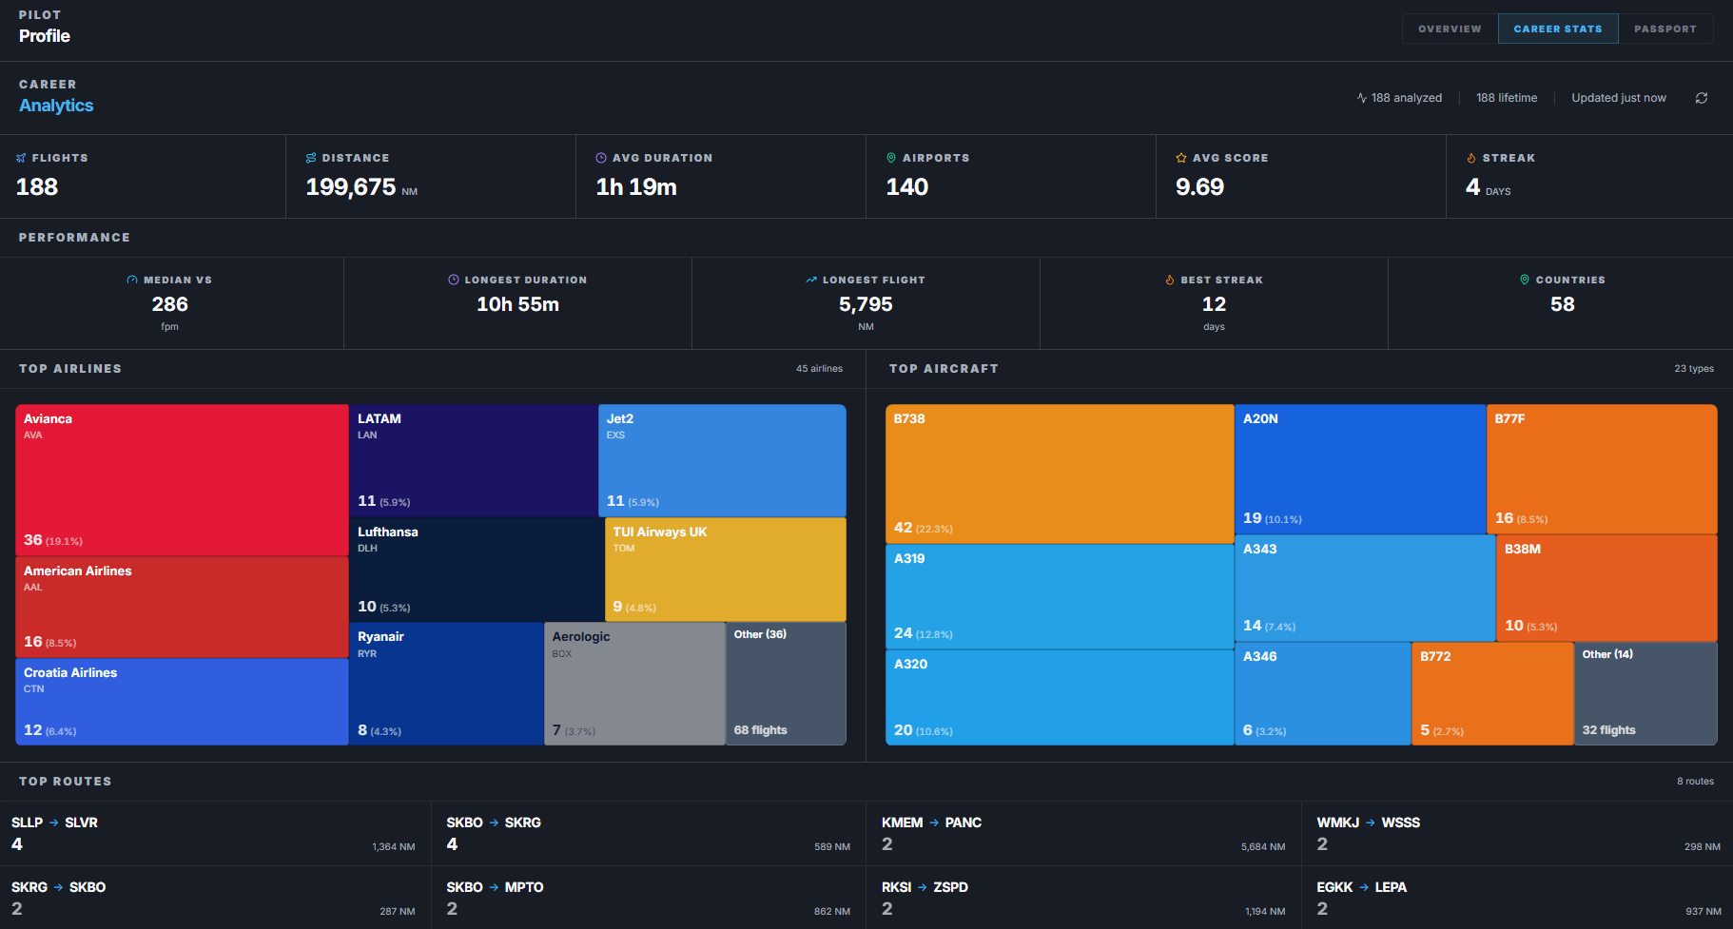The width and height of the screenshot is (1733, 929).
Task: Click the Distance route icon
Action: point(311,158)
